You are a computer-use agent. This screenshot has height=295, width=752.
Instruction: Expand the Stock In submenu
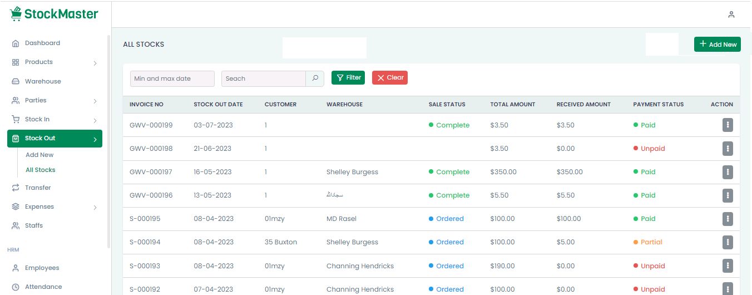[x=95, y=120]
